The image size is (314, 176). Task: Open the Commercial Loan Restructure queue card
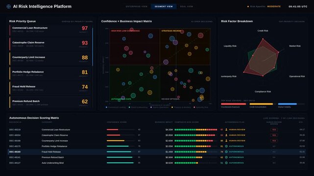coord(50,30)
